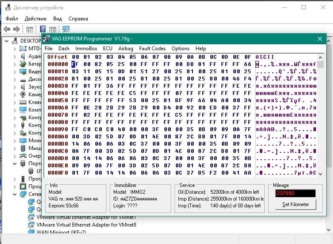Image resolution: width=333 pixels, height=244 pixels.
Task: Select Звуко sound category icon
Action: tap(23, 87)
